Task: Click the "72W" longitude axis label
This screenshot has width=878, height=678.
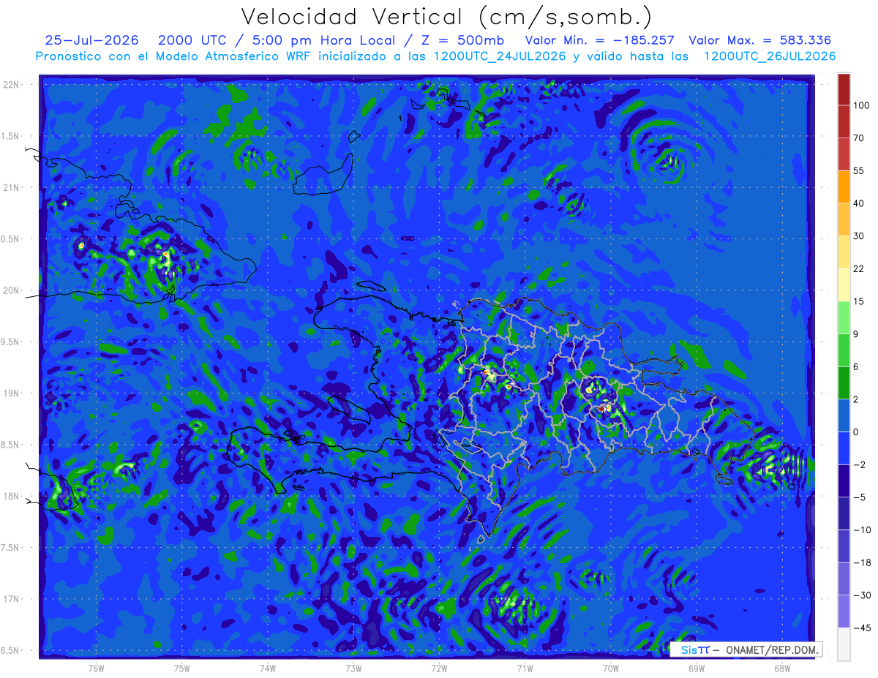Action: pyautogui.click(x=439, y=668)
